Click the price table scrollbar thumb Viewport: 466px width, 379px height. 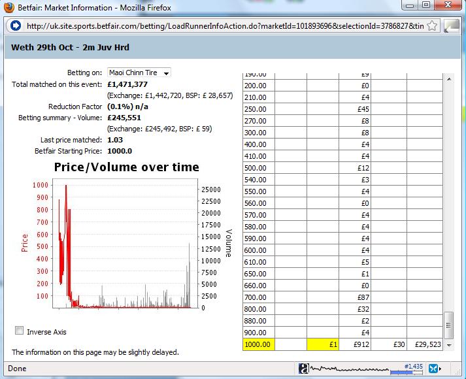point(449,325)
